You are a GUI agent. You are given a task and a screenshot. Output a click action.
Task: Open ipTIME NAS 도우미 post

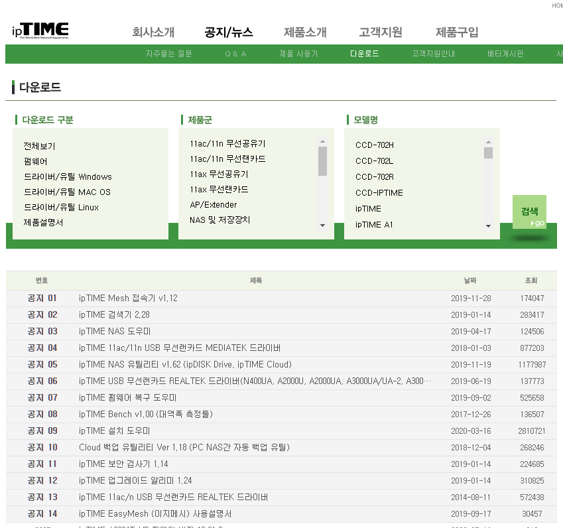[x=115, y=331]
